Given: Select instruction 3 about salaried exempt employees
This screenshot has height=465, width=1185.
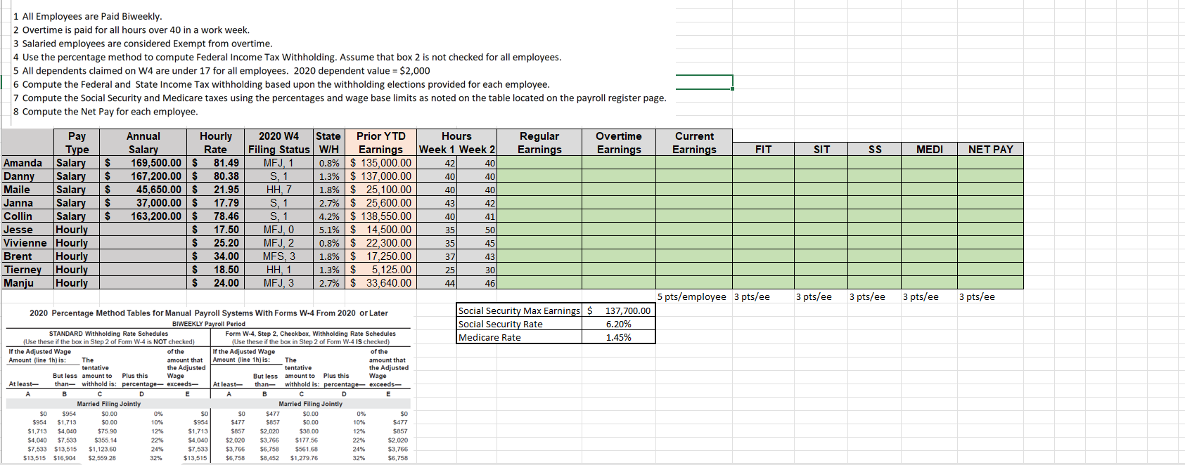Looking at the screenshot, I should point(143,44).
